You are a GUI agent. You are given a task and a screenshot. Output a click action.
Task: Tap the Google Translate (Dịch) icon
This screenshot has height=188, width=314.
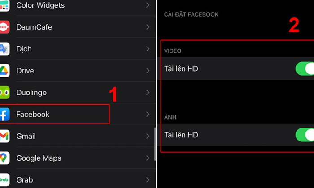pyautogui.click(x=4, y=49)
